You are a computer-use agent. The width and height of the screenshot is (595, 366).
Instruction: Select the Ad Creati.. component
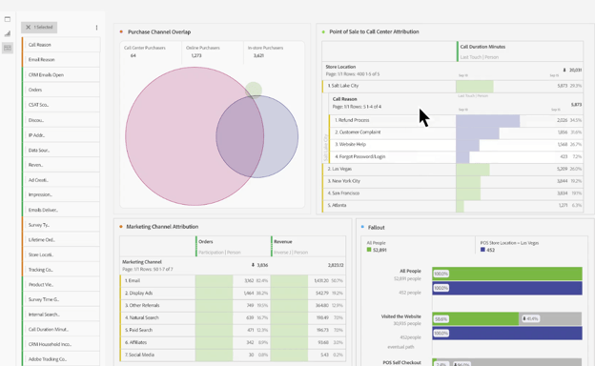pyautogui.click(x=61, y=180)
